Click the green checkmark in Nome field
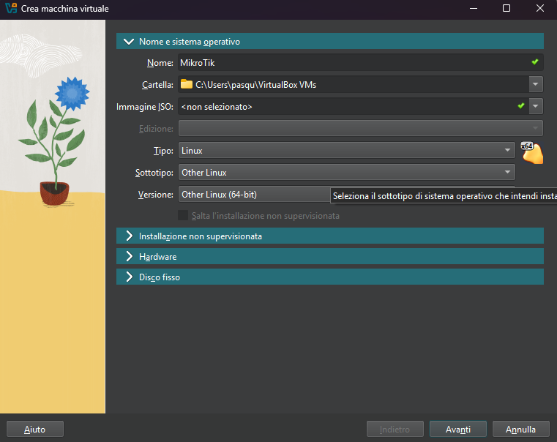The height and width of the screenshot is (442, 557). point(534,62)
